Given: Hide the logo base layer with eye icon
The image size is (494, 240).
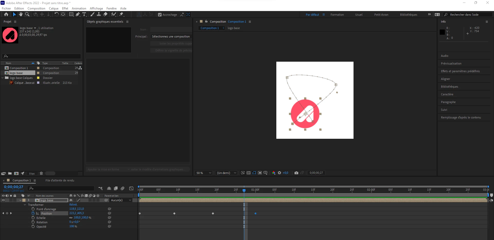Looking at the screenshot, I should tap(3, 200).
